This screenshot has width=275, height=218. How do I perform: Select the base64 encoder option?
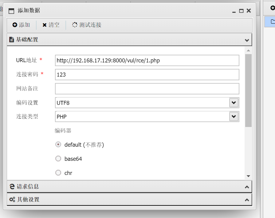pyautogui.click(x=58, y=159)
